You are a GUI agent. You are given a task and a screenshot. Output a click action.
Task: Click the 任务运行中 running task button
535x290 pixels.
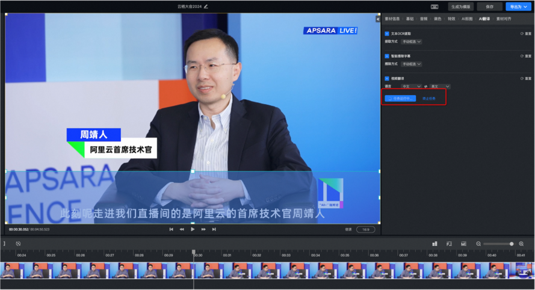point(400,99)
